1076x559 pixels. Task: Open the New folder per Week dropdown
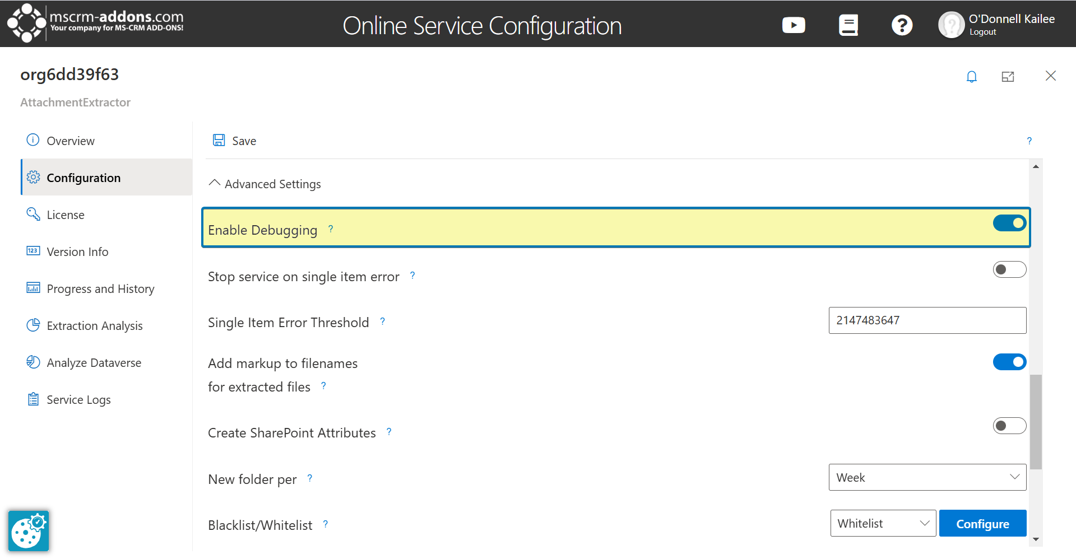927,477
